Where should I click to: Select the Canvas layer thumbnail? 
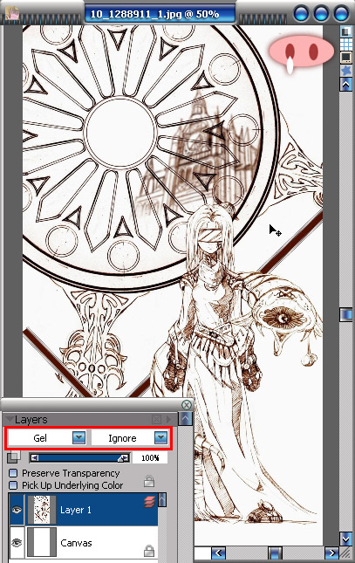[42, 542]
